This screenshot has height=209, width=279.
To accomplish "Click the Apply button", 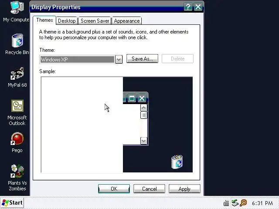I will tap(184, 189).
